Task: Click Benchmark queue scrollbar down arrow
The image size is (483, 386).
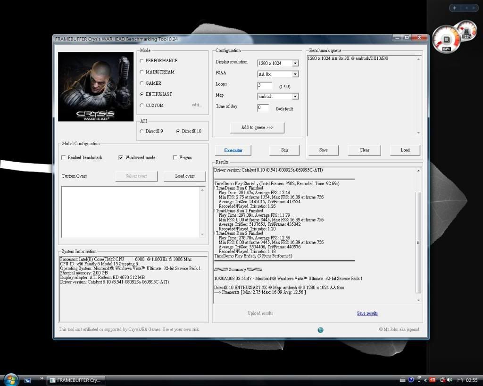Action: 418,132
